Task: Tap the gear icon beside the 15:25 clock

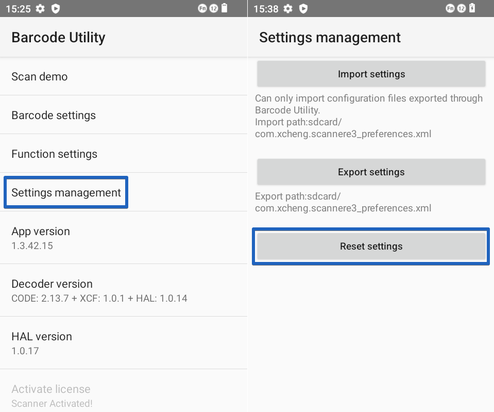Action: 40,9
